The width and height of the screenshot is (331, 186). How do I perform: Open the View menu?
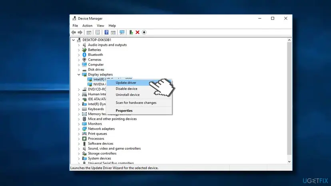[100, 26]
